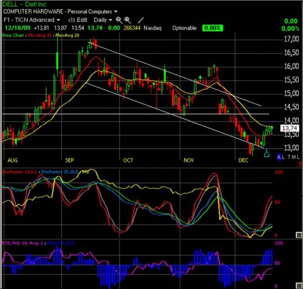The width and height of the screenshot is (303, 289).
Task: Click the AUG label on the time axis
Action: pos(13,160)
